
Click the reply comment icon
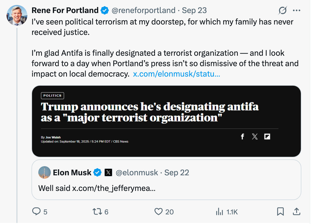point(36,211)
